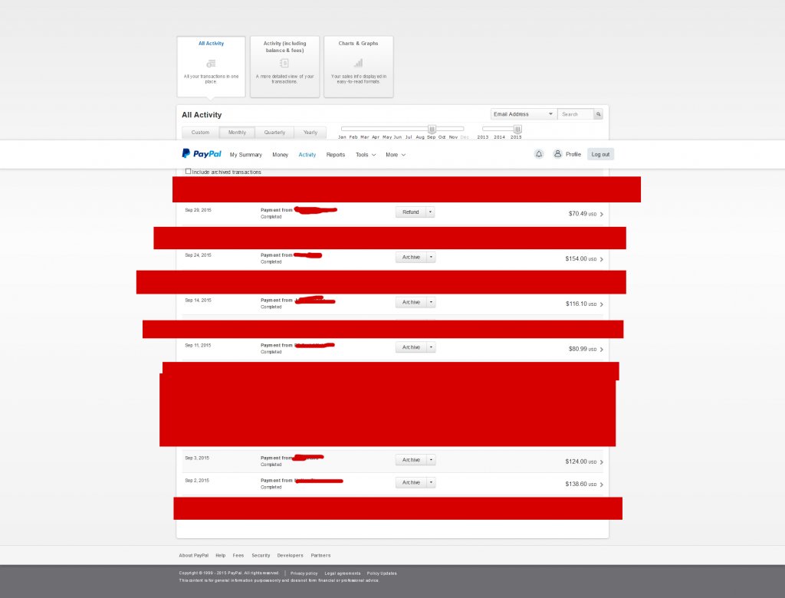Open details arrow for $124.00 payment
Viewport: 785px width, 598px height.
pyautogui.click(x=601, y=462)
